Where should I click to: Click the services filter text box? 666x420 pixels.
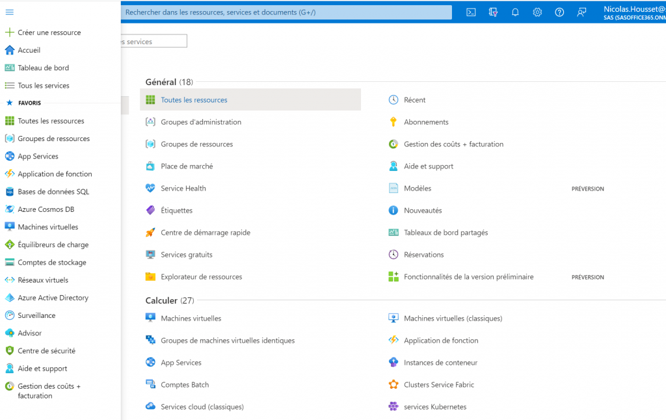tap(153, 41)
